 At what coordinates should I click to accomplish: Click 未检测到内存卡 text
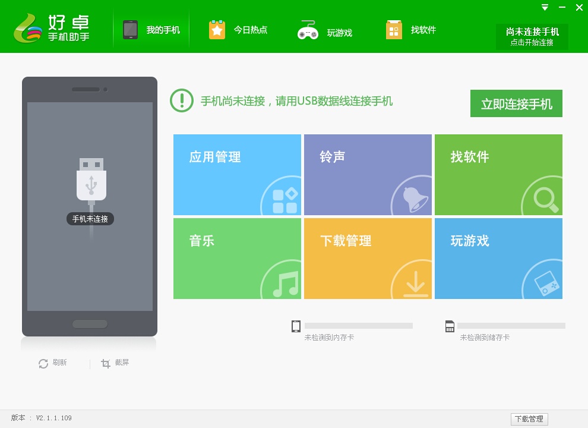tap(329, 337)
